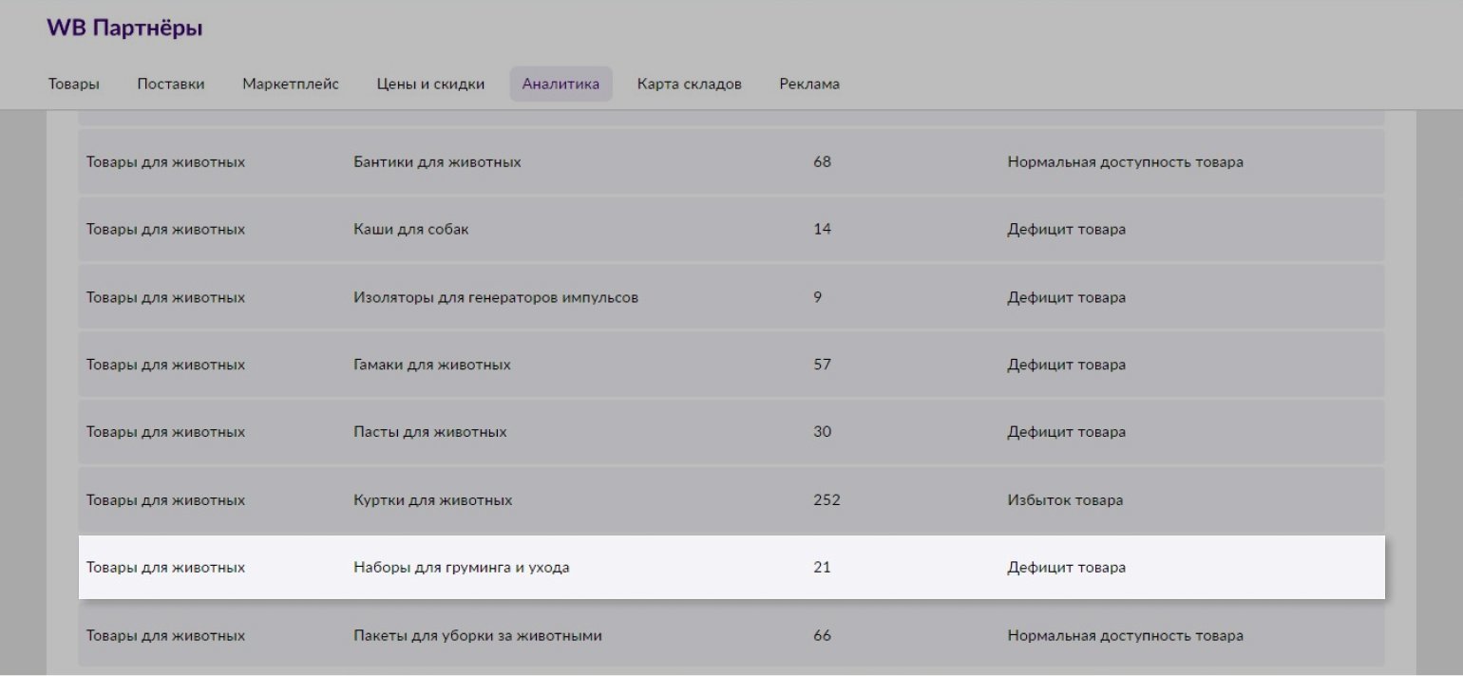Switch to the Реклама tab

(809, 84)
